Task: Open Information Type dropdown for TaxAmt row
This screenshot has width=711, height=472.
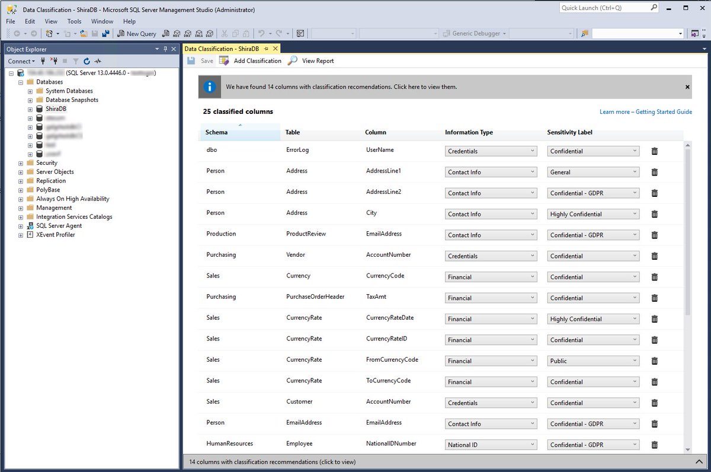Action: click(x=491, y=298)
